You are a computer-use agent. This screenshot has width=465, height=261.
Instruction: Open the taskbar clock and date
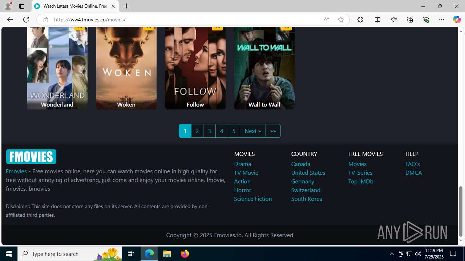tap(434, 254)
